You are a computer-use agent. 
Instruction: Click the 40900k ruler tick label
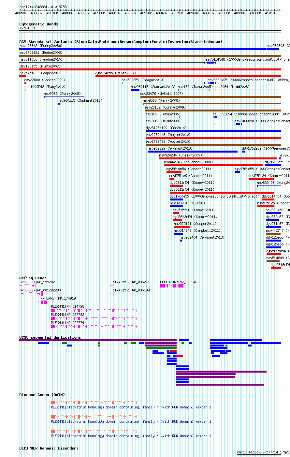point(99,13)
